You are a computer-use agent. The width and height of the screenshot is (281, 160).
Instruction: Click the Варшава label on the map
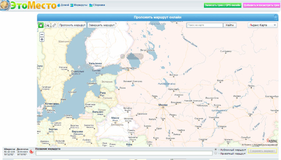coord(77,131)
